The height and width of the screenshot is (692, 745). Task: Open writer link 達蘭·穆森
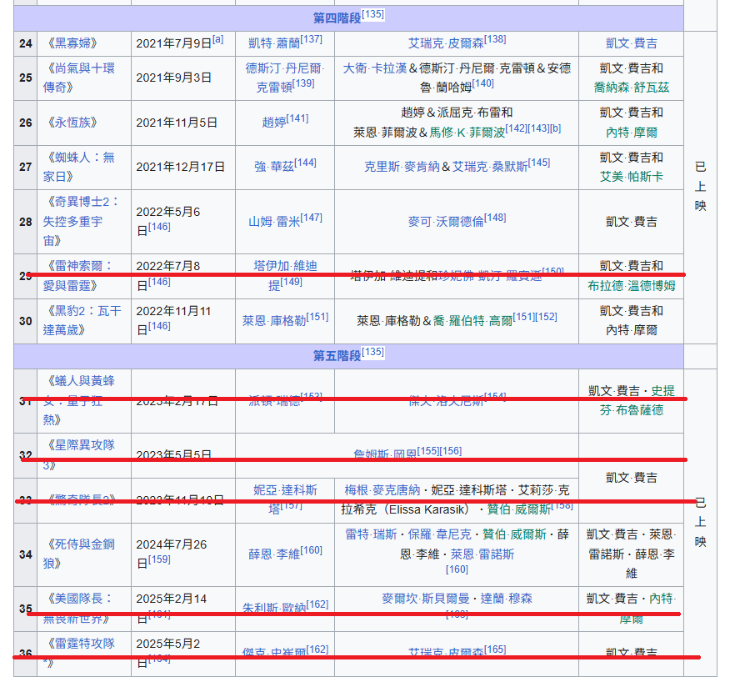[507, 599]
